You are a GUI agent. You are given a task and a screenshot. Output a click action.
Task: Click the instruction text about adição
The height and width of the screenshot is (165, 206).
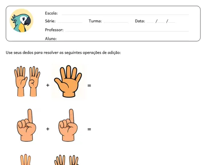[63, 53]
